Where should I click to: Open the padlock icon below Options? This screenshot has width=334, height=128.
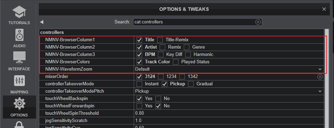click(x=19, y=125)
